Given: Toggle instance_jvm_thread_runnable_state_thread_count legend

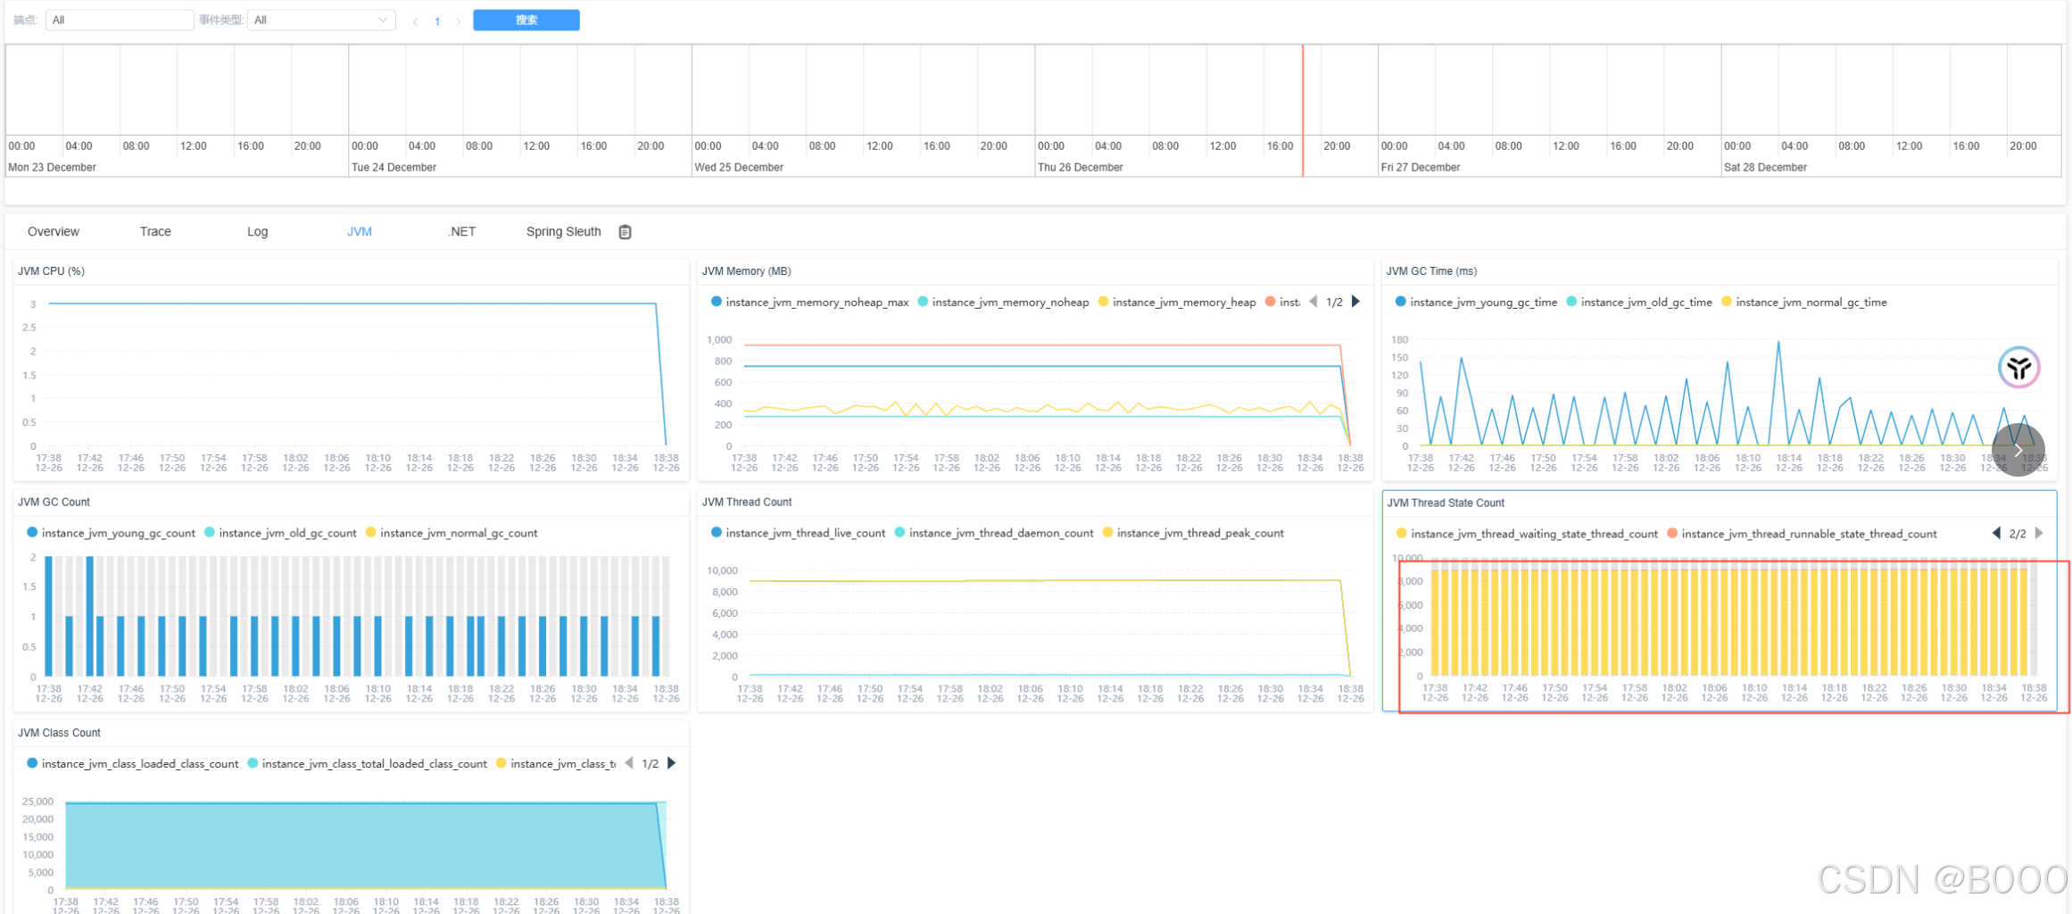Looking at the screenshot, I should coord(1802,534).
